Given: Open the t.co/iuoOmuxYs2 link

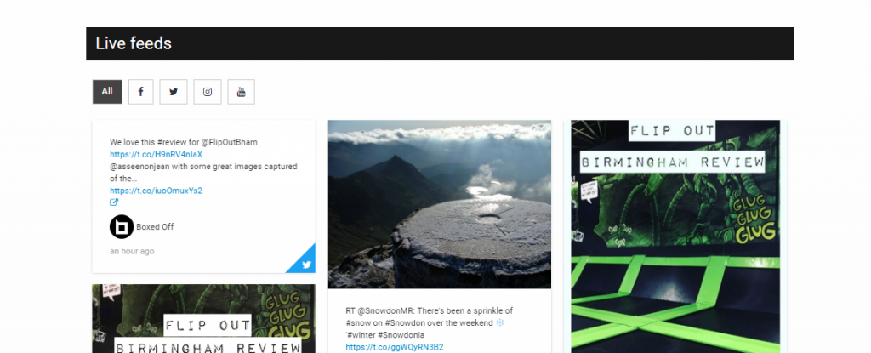Looking at the screenshot, I should [157, 191].
